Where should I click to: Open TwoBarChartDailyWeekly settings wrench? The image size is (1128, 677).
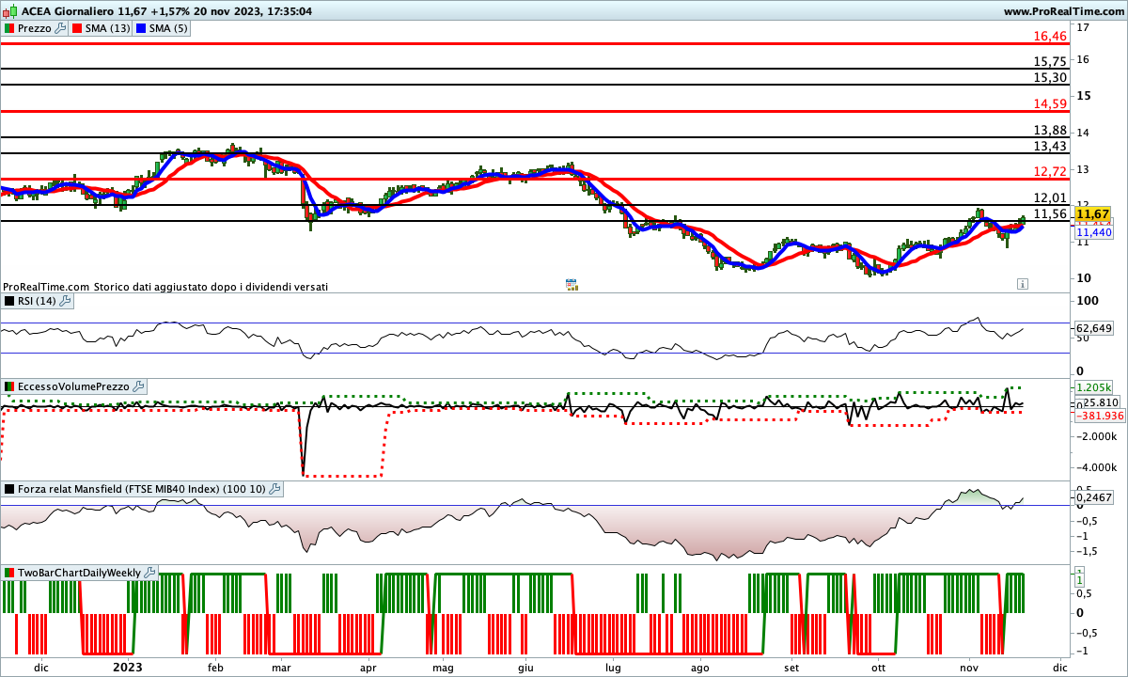(x=150, y=572)
